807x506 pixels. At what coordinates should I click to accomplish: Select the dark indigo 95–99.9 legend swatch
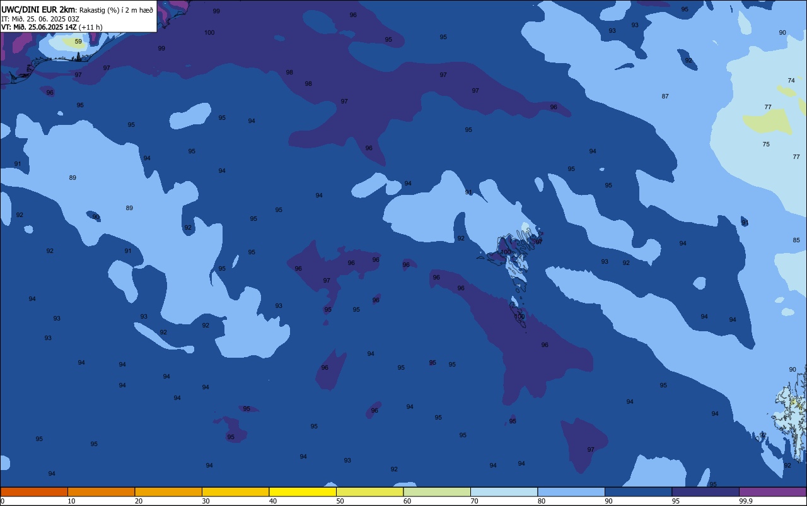[705, 491]
